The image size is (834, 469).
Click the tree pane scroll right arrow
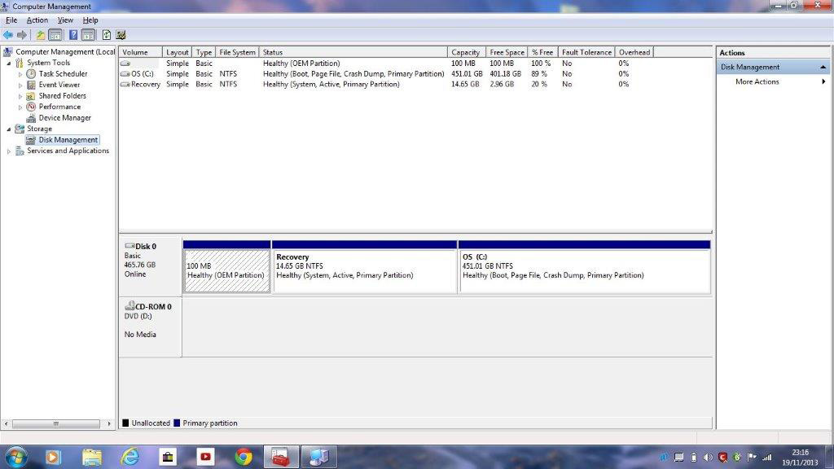coord(109,423)
